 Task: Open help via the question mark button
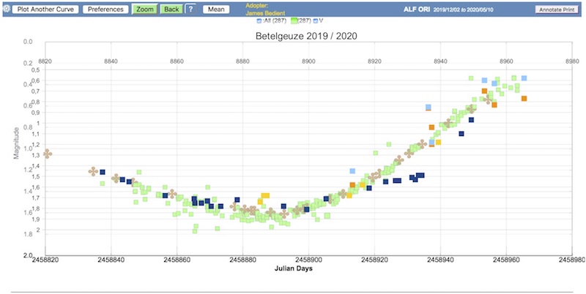coord(190,10)
